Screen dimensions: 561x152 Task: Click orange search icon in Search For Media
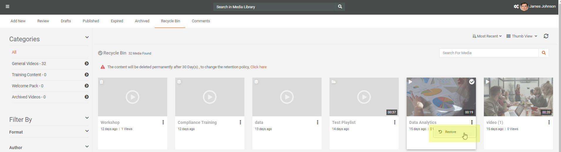[543, 53]
